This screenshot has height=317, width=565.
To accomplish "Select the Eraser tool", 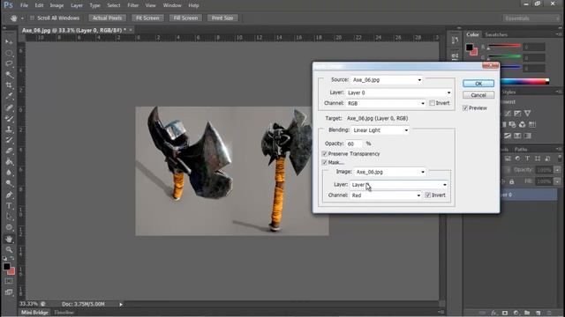I will (9, 151).
